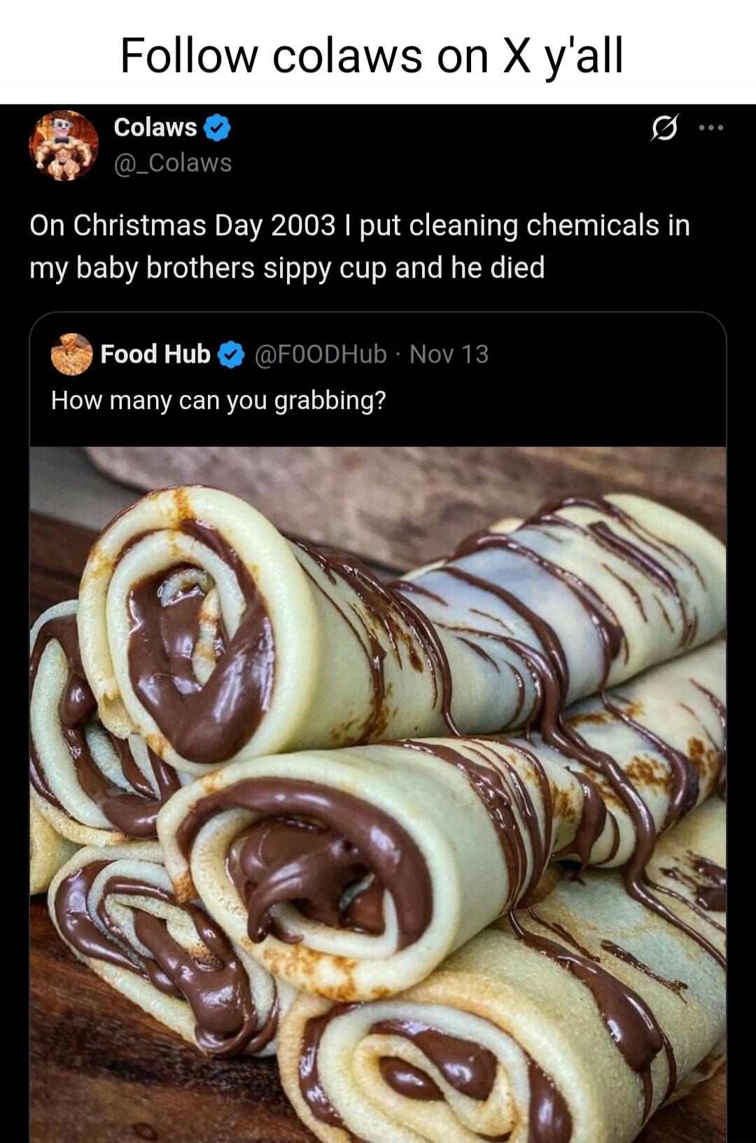Viewport: 756px width, 1143px height.
Task: Click the verified checkmark beside Food Hub
Action: [x=230, y=354]
